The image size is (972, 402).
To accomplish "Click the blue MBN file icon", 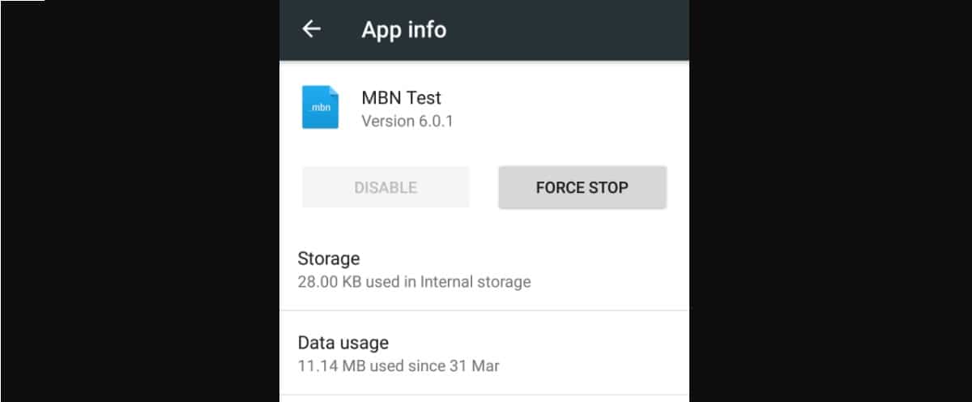I will coord(320,107).
